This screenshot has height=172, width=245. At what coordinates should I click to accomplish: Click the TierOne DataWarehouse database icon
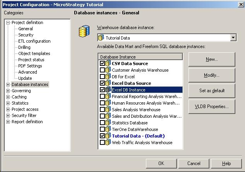[108, 129]
